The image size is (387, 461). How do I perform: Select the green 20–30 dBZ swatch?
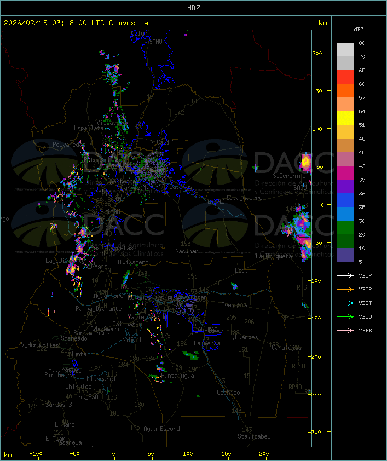click(345, 228)
